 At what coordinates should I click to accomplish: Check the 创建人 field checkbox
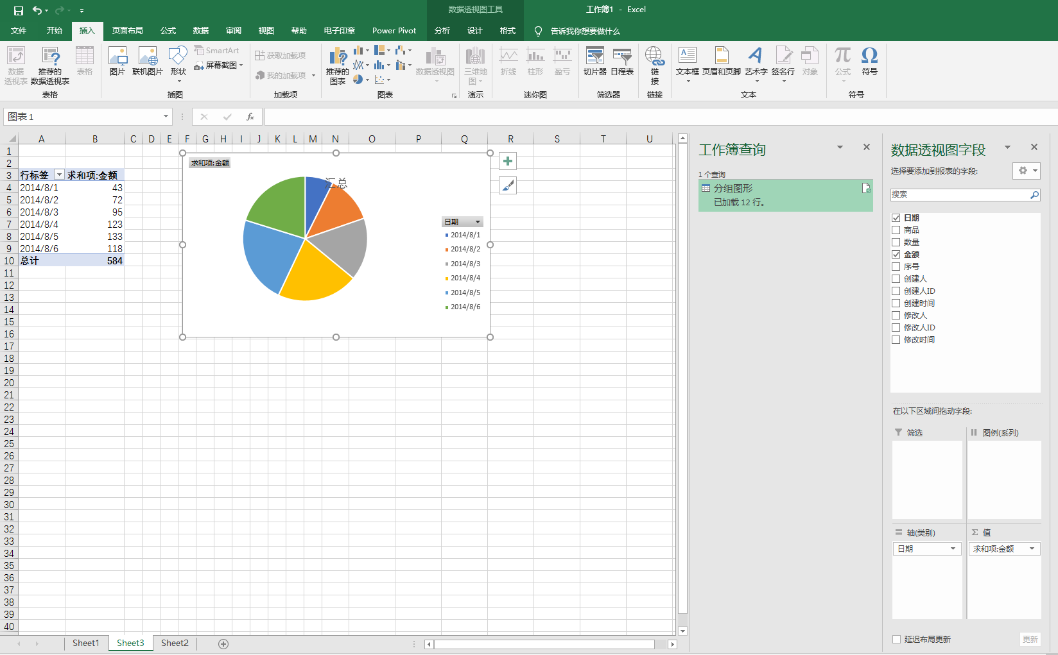click(x=896, y=279)
